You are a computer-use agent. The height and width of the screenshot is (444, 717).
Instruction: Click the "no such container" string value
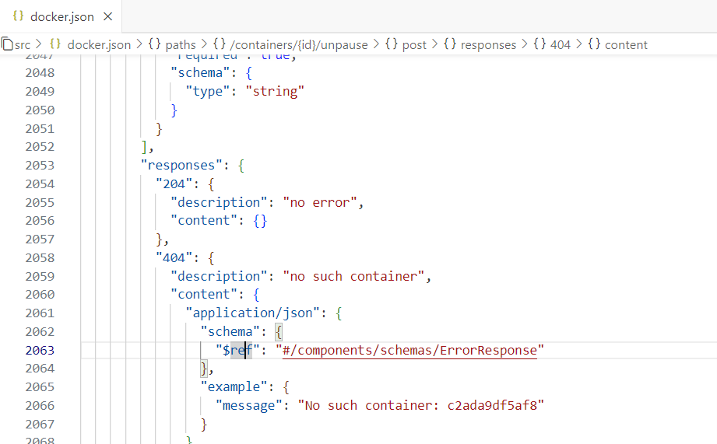click(x=354, y=276)
